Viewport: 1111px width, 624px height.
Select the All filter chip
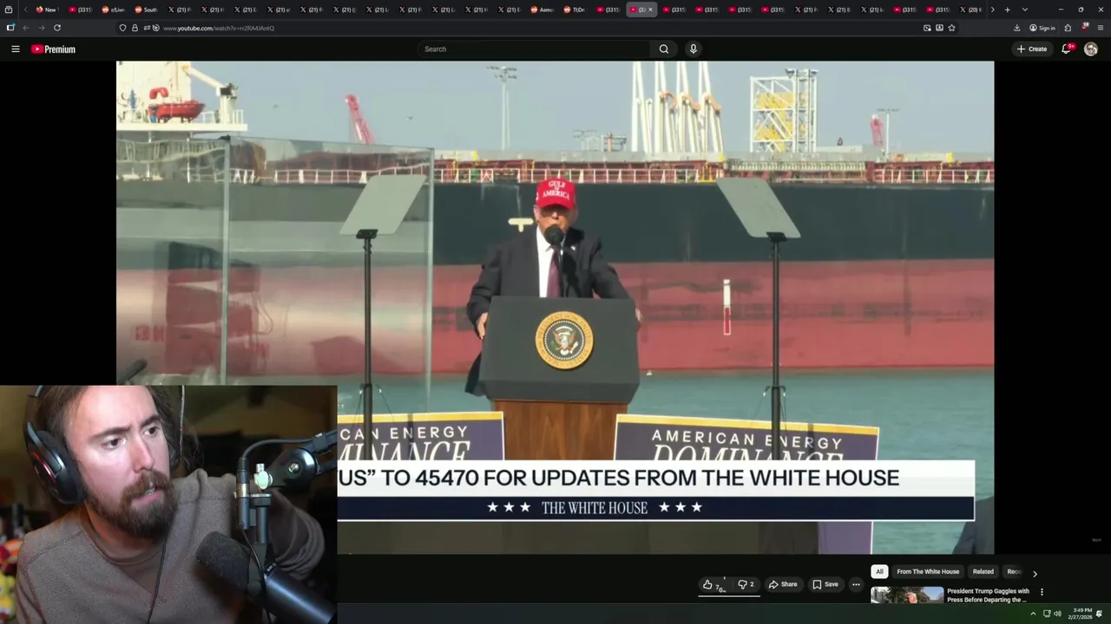(879, 572)
